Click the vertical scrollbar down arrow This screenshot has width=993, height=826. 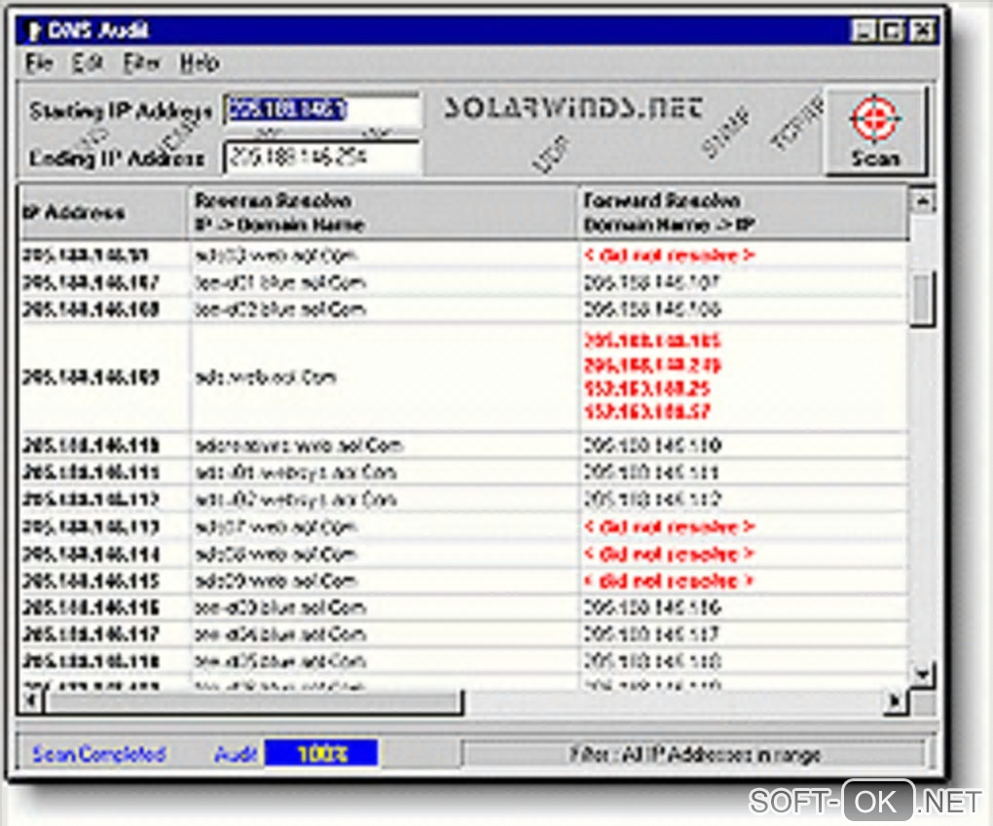pyautogui.click(x=923, y=675)
